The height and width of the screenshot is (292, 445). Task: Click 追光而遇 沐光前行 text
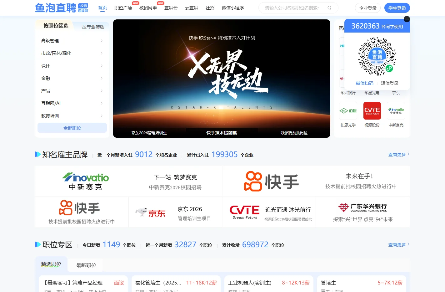coord(288,210)
